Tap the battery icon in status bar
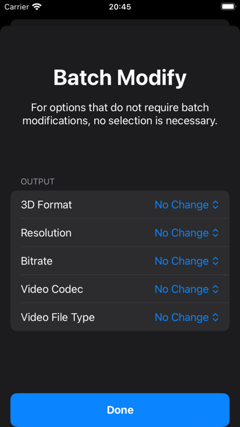Screen dimensions: 240x427 [228, 7]
